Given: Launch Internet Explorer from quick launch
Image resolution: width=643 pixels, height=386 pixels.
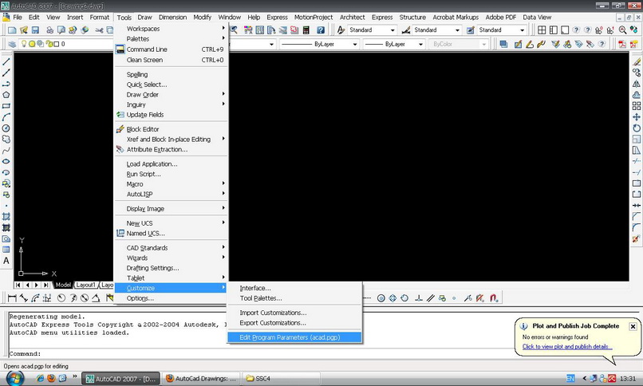Looking at the screenshot, I should coord(40,378).
